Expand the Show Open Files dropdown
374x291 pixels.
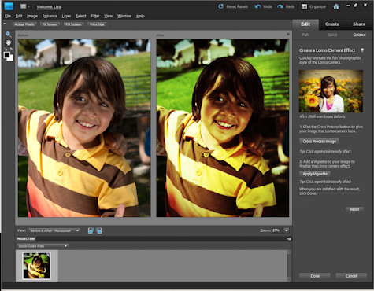click(x=43, y=246)
